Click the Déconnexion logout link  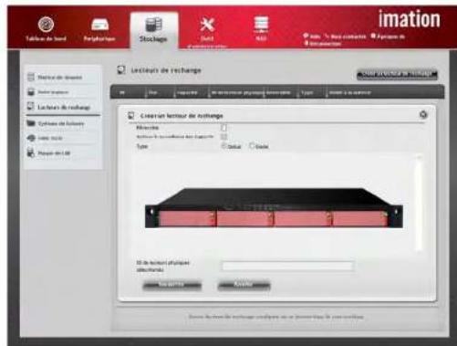click(323, 44)
